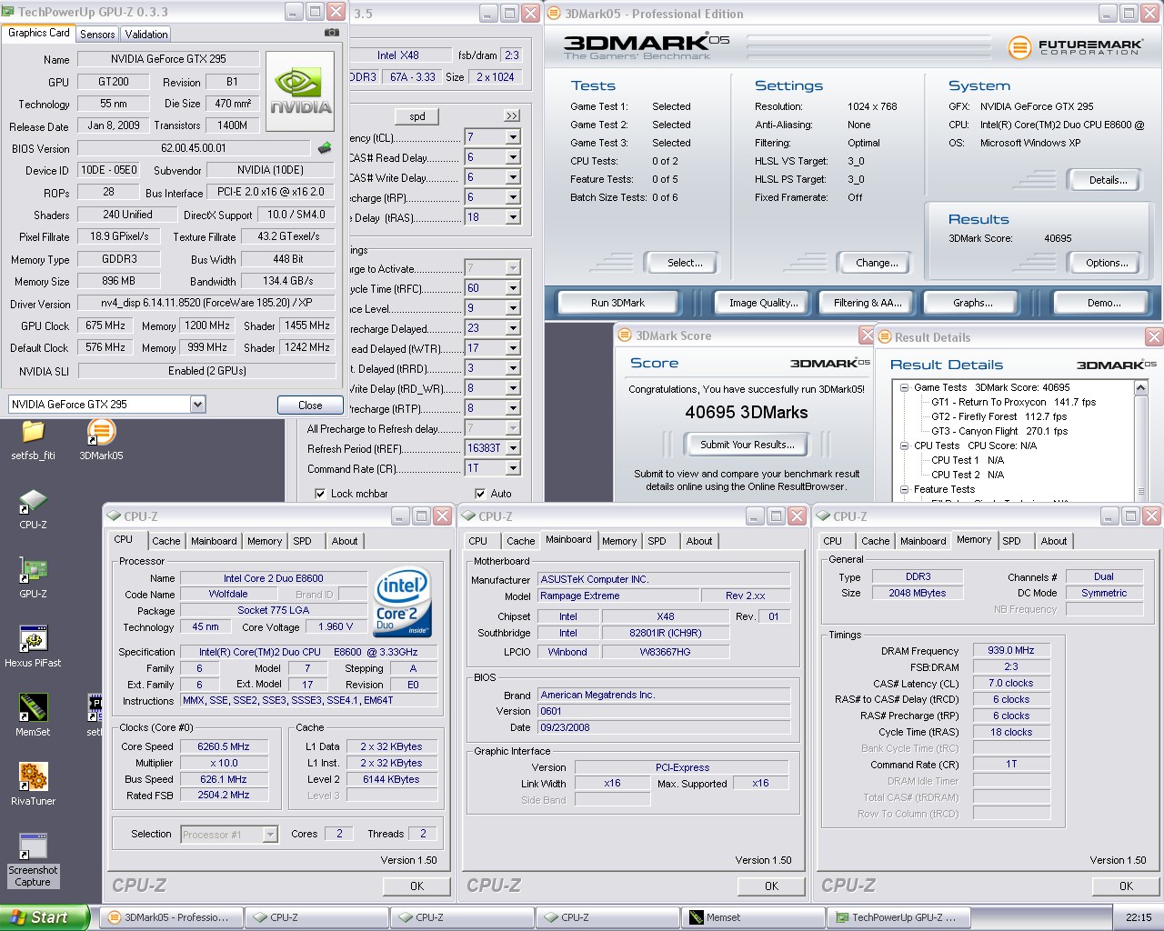Screen dimensions: 1164x931
Task: Click the Run 3DMark button
Action: [x=617, y=303]
